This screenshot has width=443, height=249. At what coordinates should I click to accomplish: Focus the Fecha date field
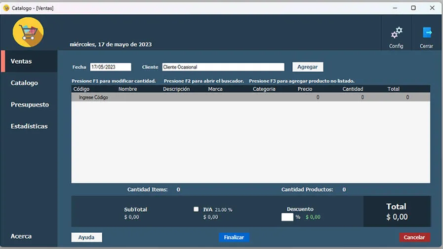pos(111,67)
